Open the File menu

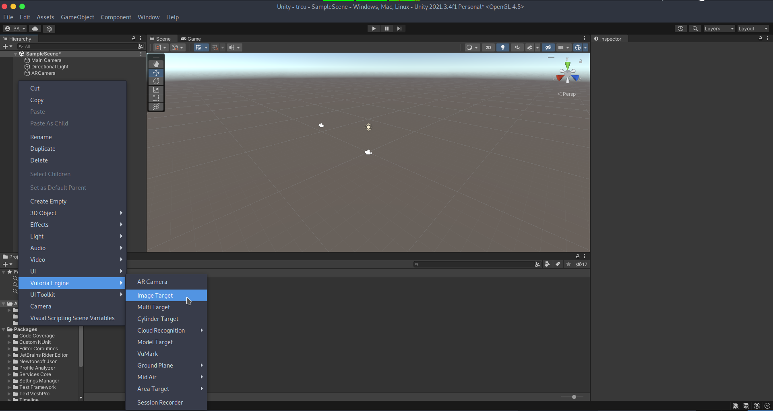8,17
